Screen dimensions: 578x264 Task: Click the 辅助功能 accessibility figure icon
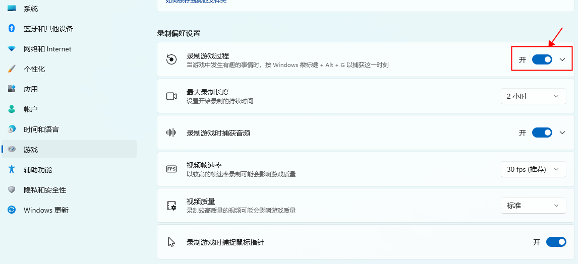[12, 170]
